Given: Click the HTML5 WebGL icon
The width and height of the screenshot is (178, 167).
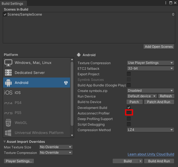Looking at the screenshot, I should click(x=8, y=123).
